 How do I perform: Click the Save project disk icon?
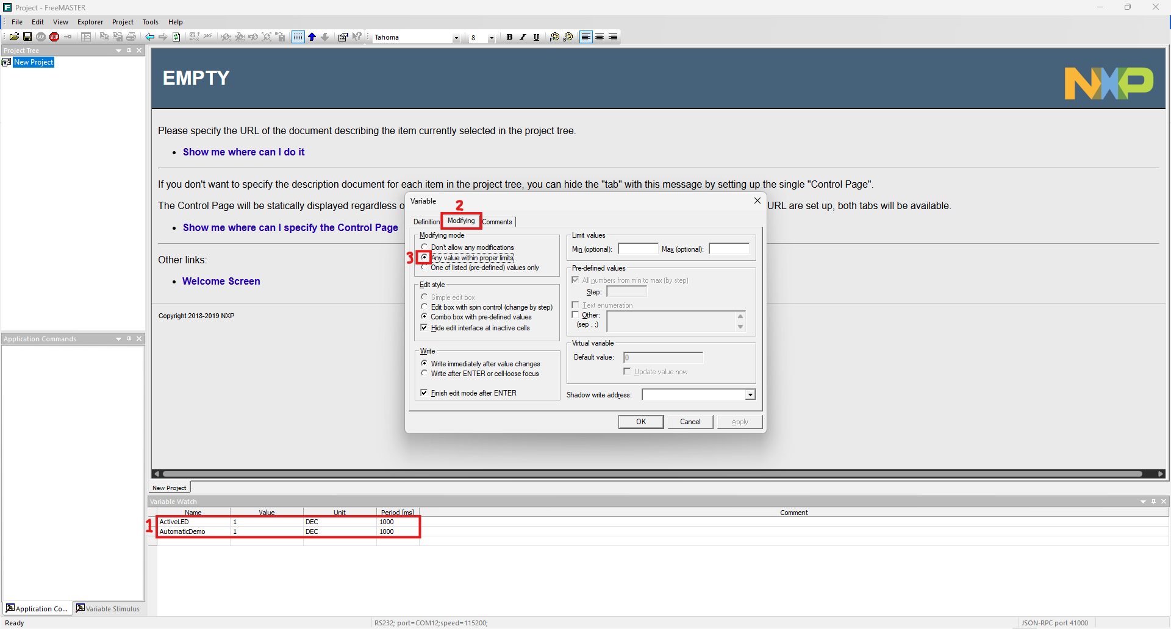[x=27, y=37]
